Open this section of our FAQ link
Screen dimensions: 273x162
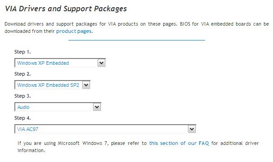coord(179,143)
